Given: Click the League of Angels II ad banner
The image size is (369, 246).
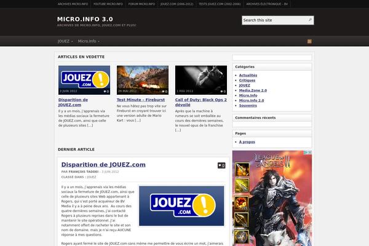Looking at the screenshot, I should coord(272,198).
